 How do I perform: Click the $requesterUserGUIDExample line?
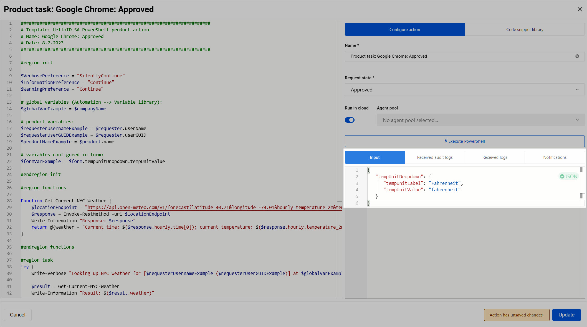pos(83,135)
